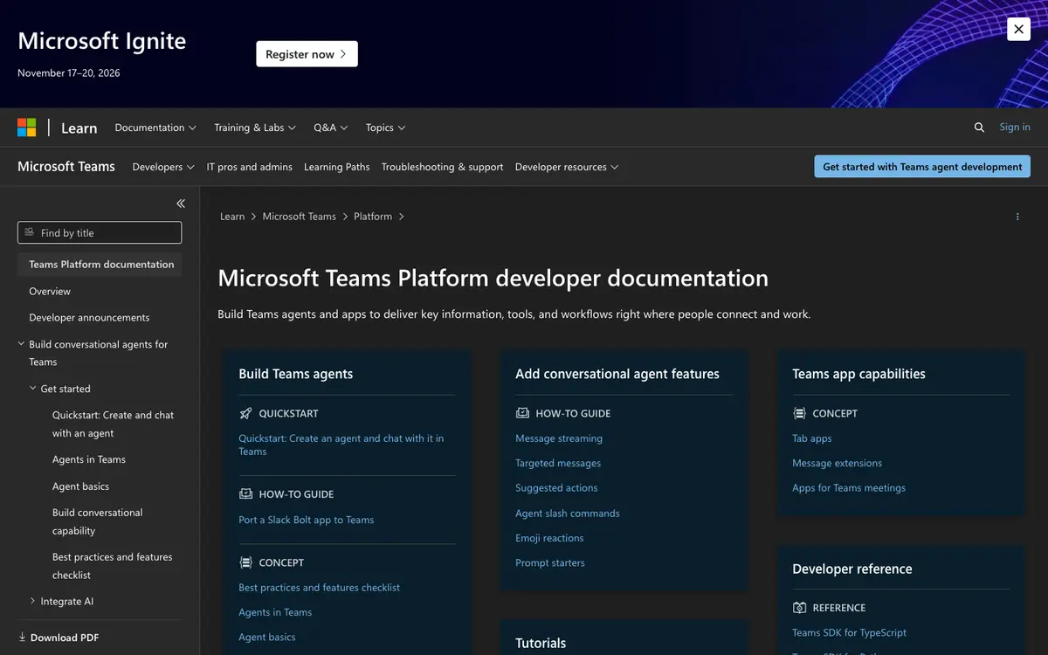Open Suggested actions guide

[x=557, y=487]
